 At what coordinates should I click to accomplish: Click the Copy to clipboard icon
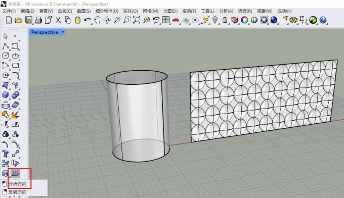(x=68, y=20)
